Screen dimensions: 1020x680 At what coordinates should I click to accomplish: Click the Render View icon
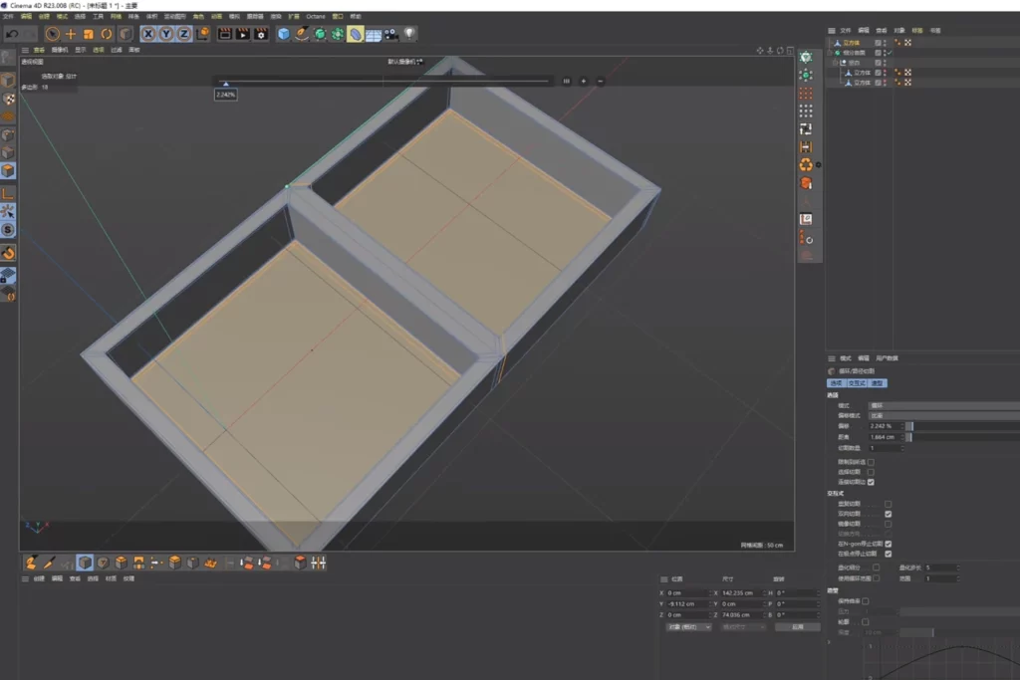[x=224, y=34]
